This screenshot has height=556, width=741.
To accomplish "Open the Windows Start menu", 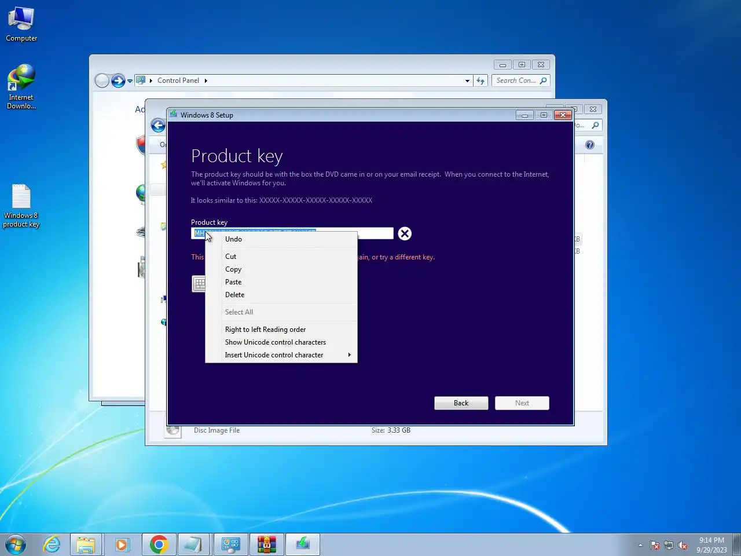I will 16,544.
